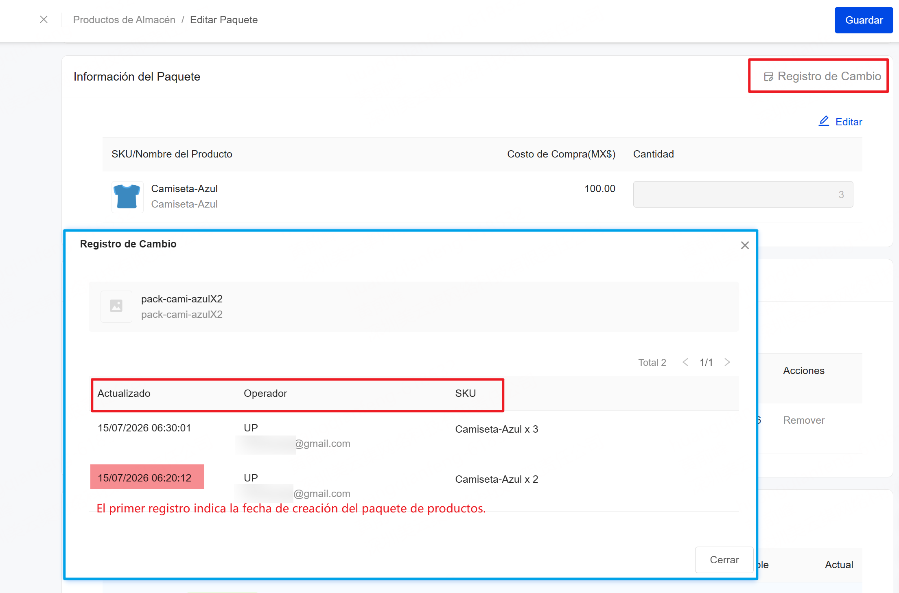
Task: Click the SKU column header in dialog
Action: (466, 393)
